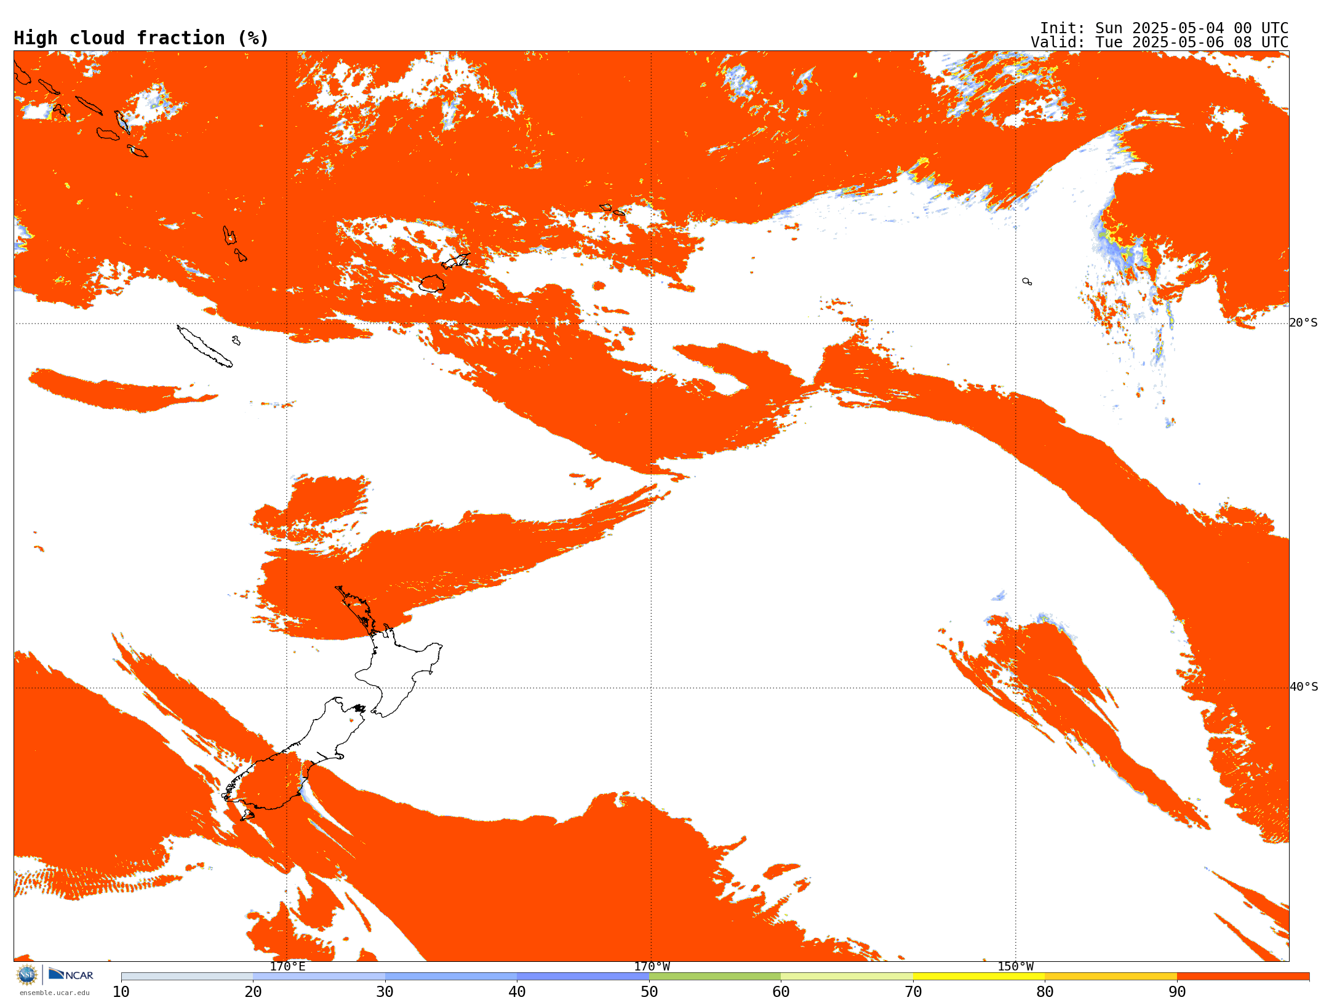Click the 40°S latitude label
Screen dimensions: 1329x1000
(x=1303, y=687)
